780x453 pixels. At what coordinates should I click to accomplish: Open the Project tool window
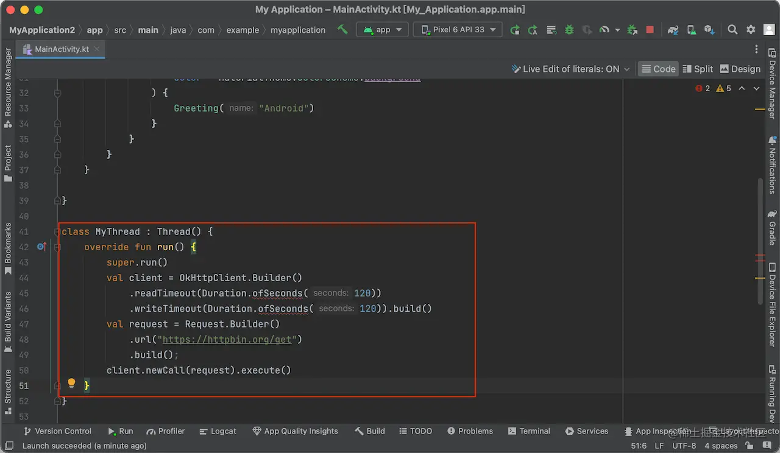(8, 163)
